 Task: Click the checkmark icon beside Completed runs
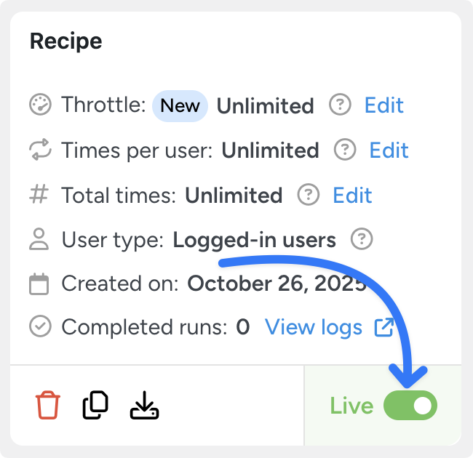(40, 328)
